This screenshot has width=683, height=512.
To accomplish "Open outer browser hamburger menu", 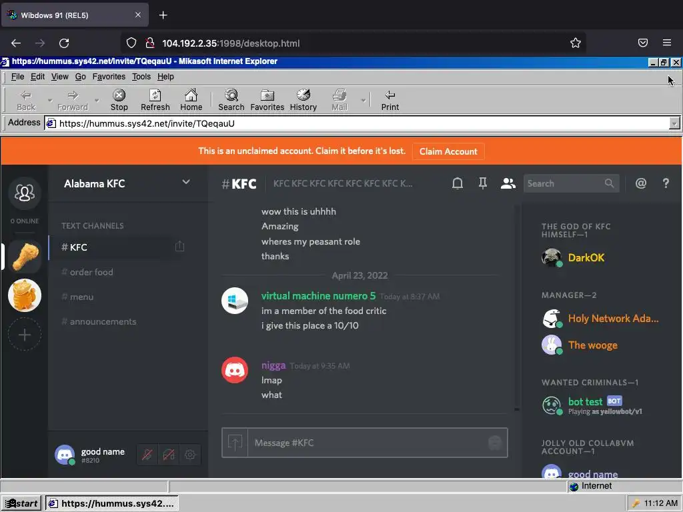I will coord(667,43).
